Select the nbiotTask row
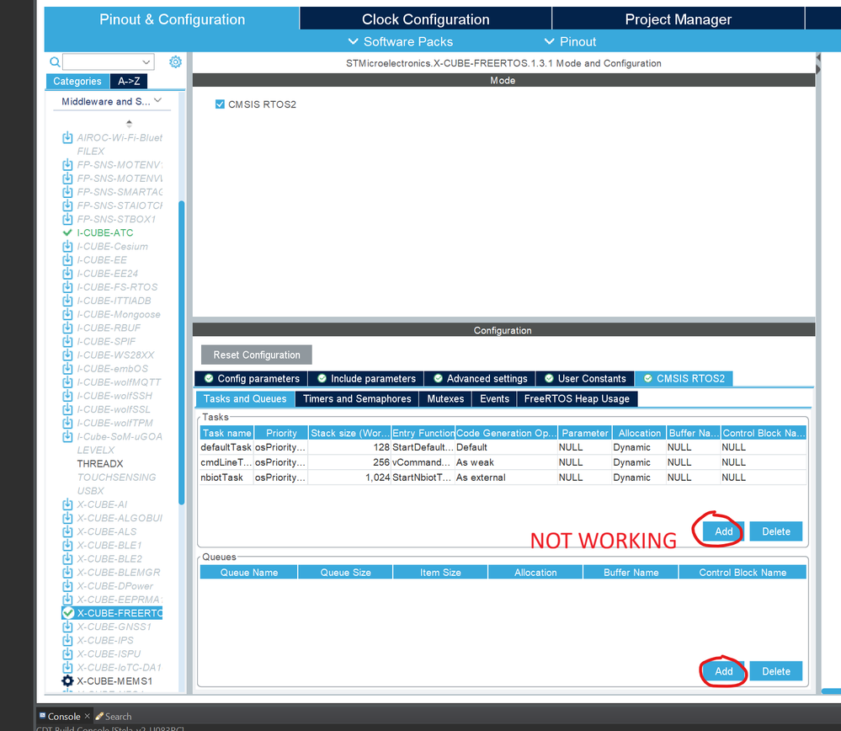 503,478
